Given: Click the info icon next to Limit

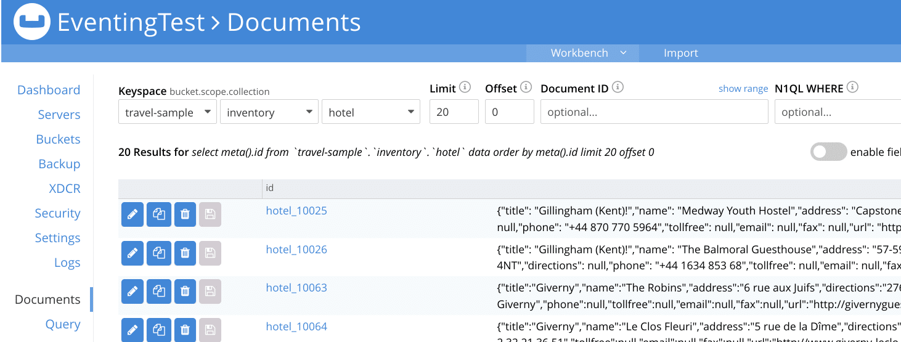Looking at the screenshot, I should coord(465,88).
